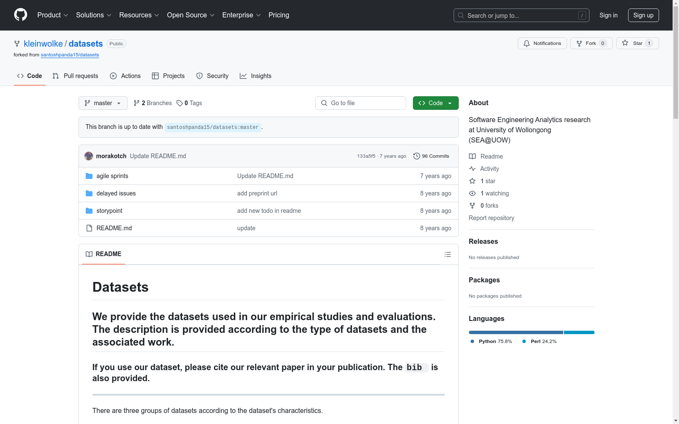679x424 pixels.
Task: Go to the GitHub homepage logo
Action: tap(20, 15)
